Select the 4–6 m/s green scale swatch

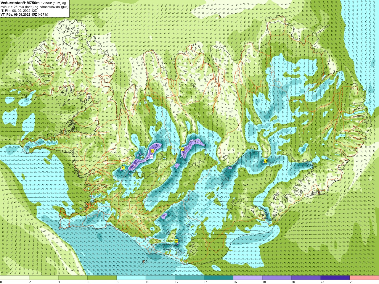pos(73,278)
